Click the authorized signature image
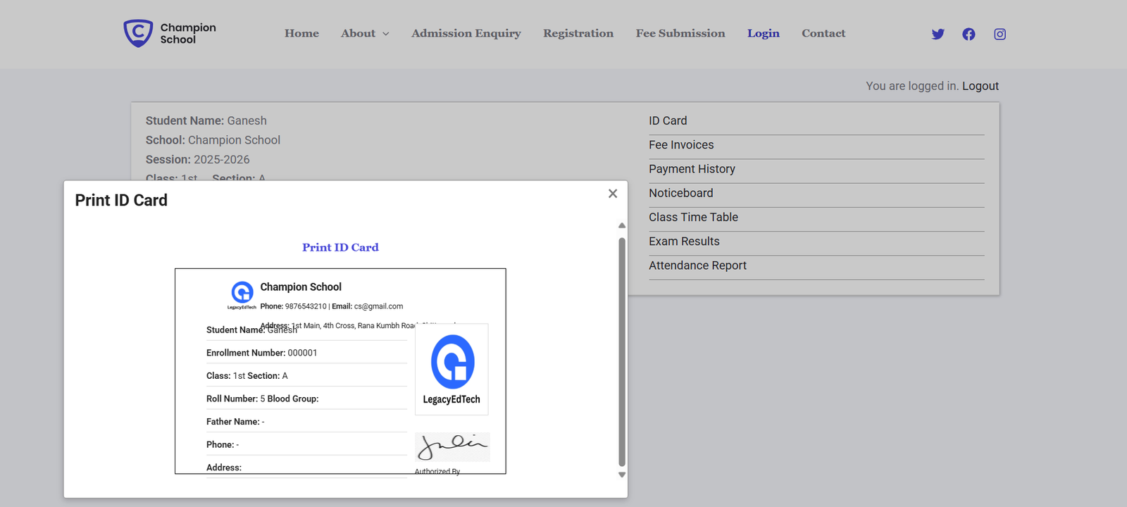The height and width of the screenshot is (507, 1127). tap(452, 446)
